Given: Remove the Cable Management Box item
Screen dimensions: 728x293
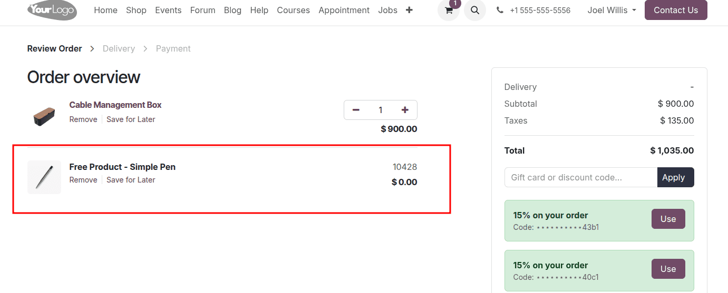Looking at the screenshot, I should click(x=83, y=119).
